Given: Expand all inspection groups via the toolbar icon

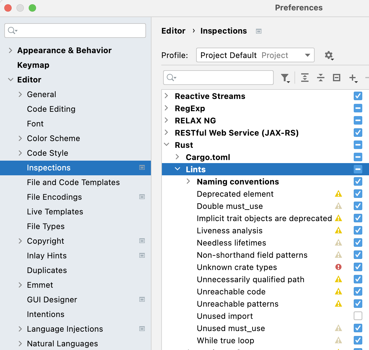Looking at the screenshot, I should (x=305, y=78).
